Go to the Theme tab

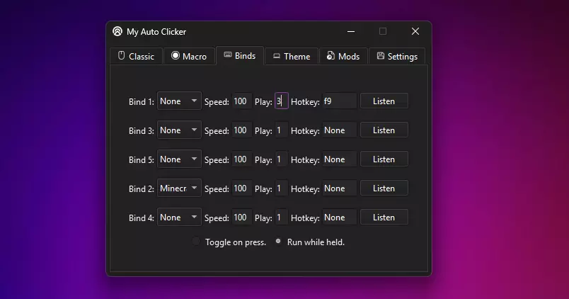[x=292, y=56]
